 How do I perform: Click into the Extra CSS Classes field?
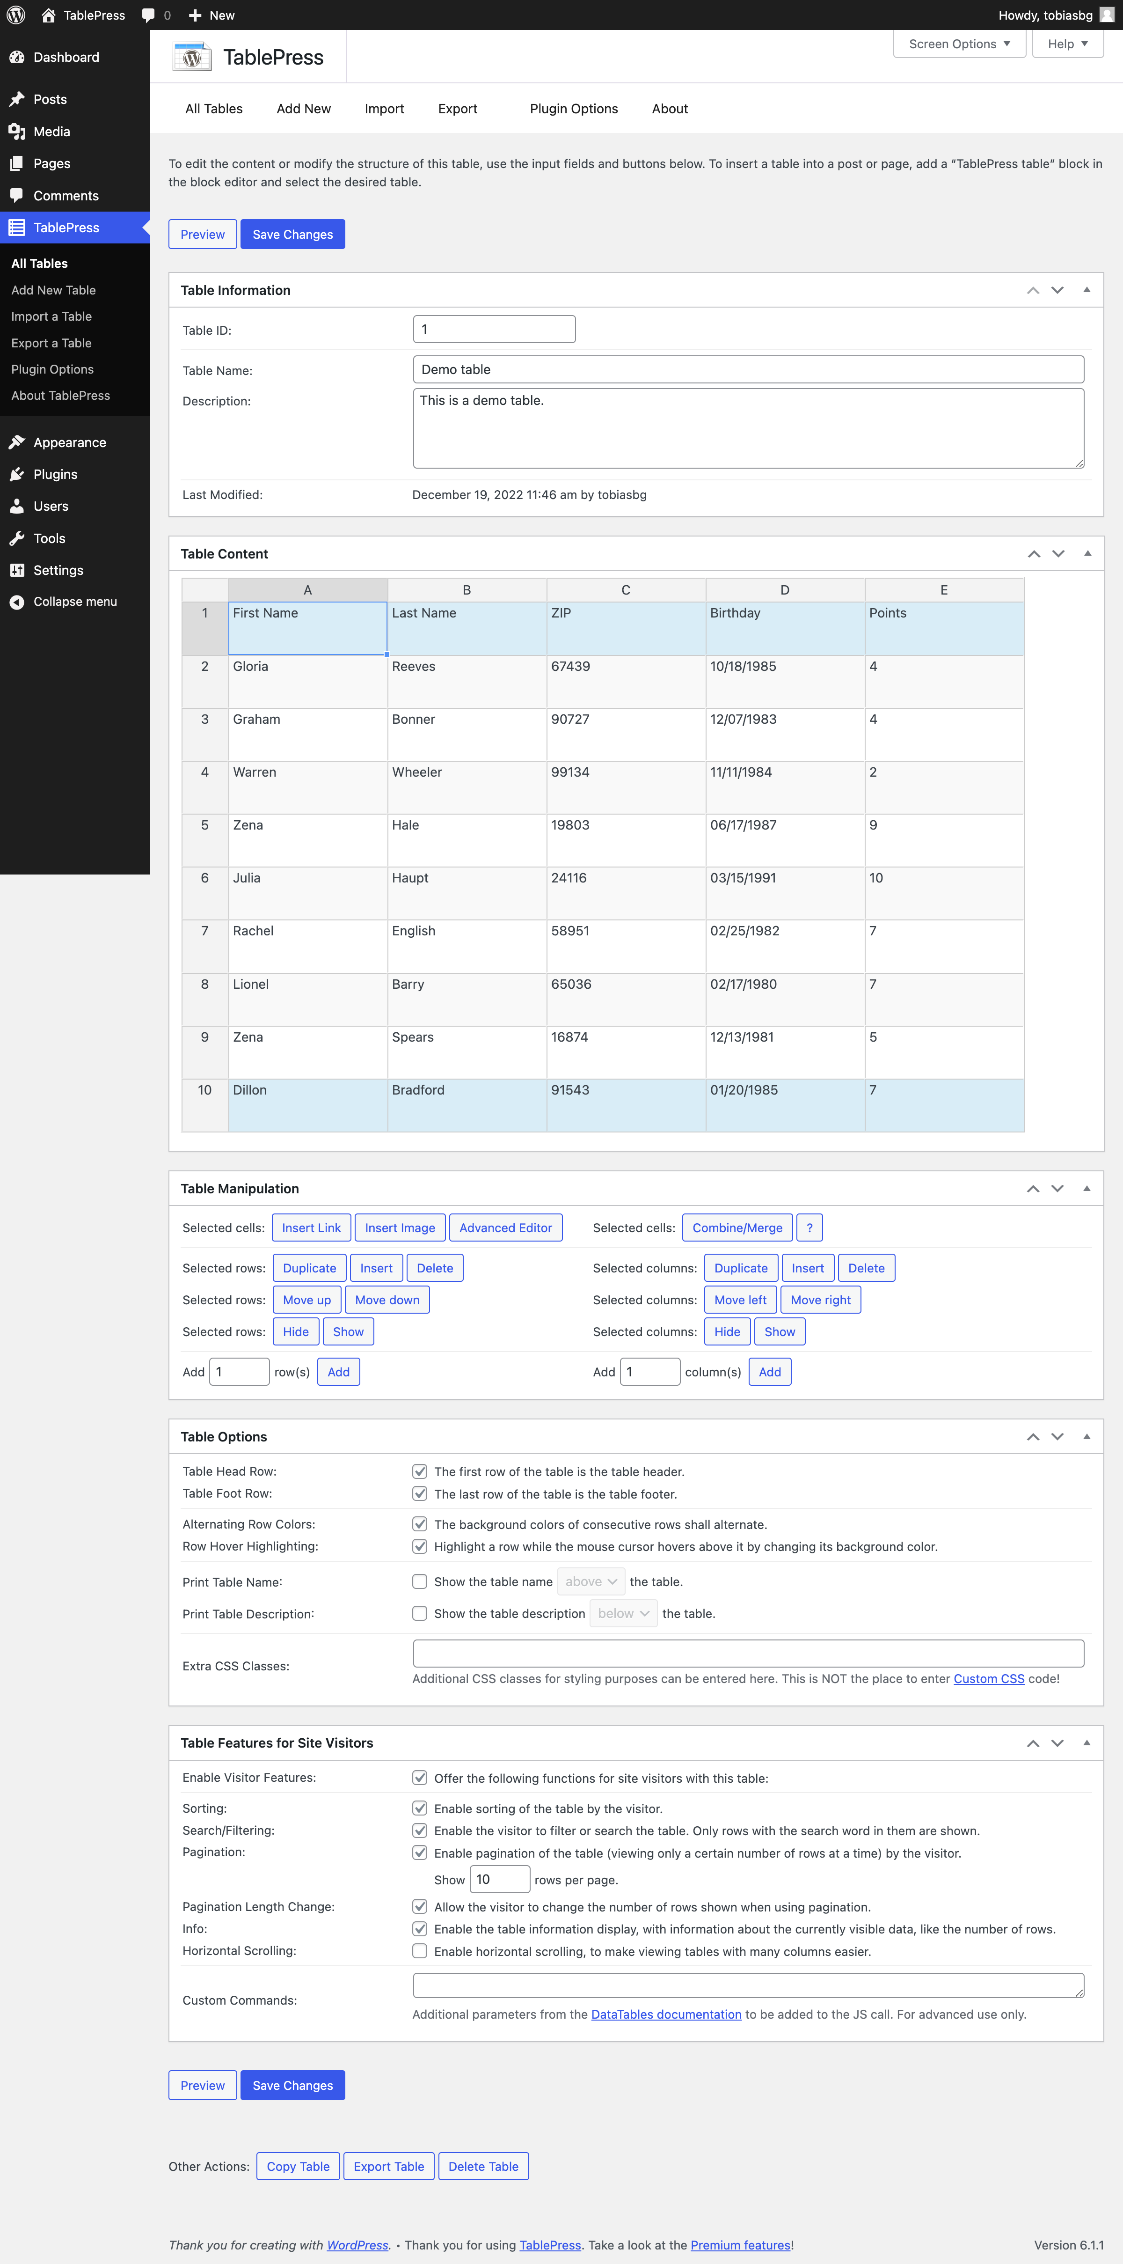[748, 1653]
